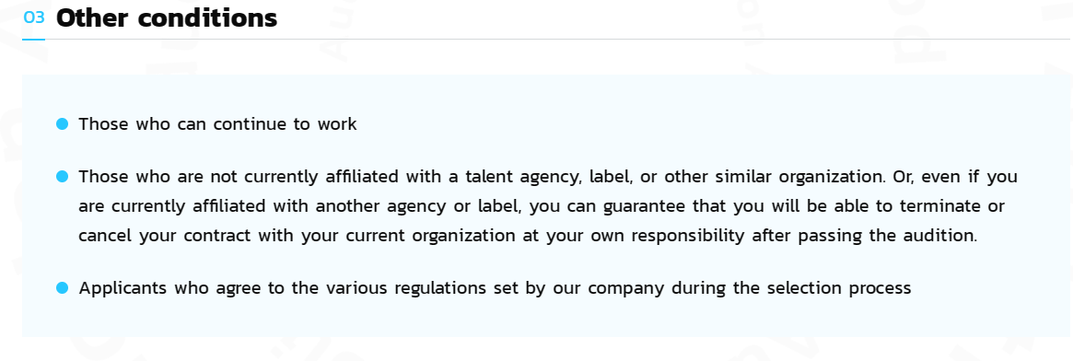Click the text 'Those who can continue to work'

[x=217, y=124]
